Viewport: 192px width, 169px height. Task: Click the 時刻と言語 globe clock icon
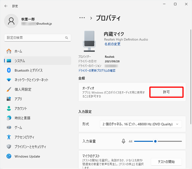(9, 118)
